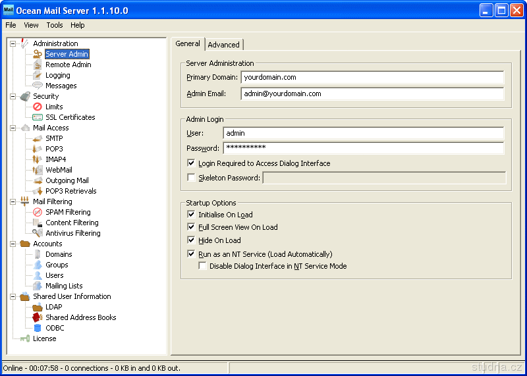Click the Primary Domain text field
The height and width of the screenshot is (376, 527).
tap(372, 78)
